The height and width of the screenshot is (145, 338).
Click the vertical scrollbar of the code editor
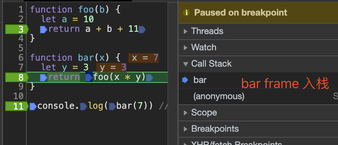click(173, 74)
